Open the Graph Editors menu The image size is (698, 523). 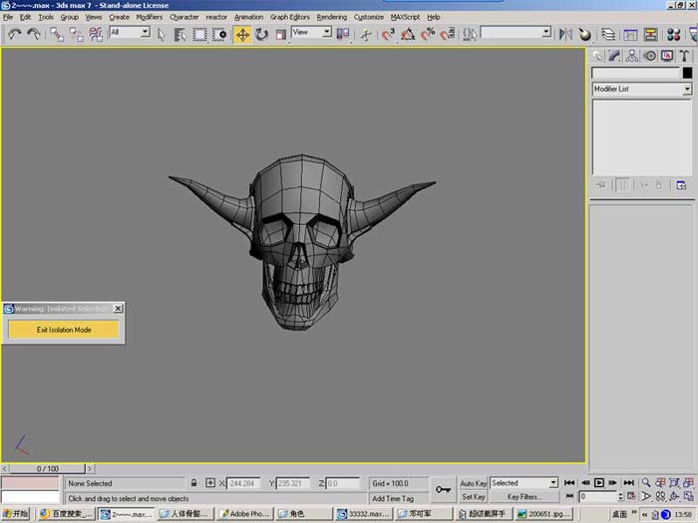pos(290,17)
